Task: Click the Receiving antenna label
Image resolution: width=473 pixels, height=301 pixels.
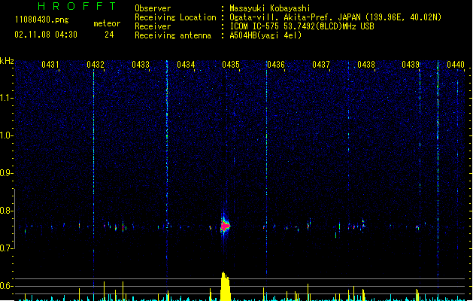Action: pos(173,35)
